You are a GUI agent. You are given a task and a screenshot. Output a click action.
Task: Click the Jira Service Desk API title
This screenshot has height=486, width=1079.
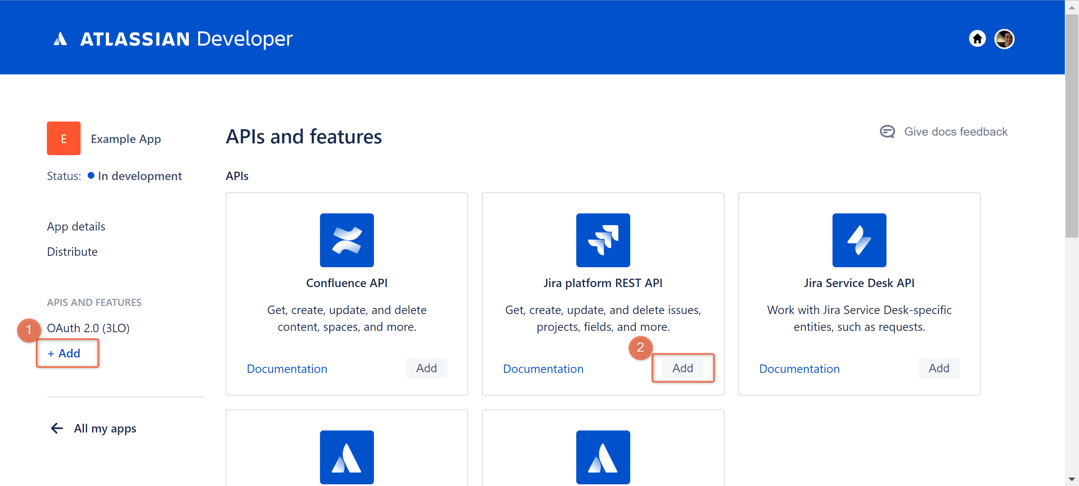click(859, 283)
